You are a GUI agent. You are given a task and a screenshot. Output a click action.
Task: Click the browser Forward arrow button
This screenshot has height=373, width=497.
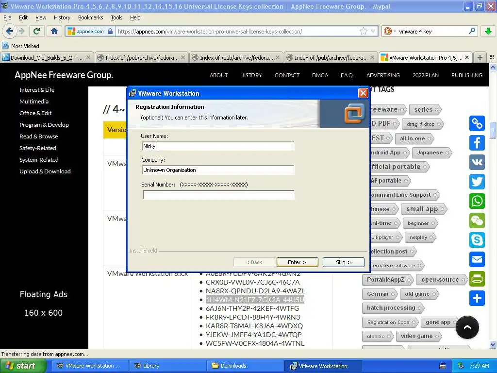point(21,31)
